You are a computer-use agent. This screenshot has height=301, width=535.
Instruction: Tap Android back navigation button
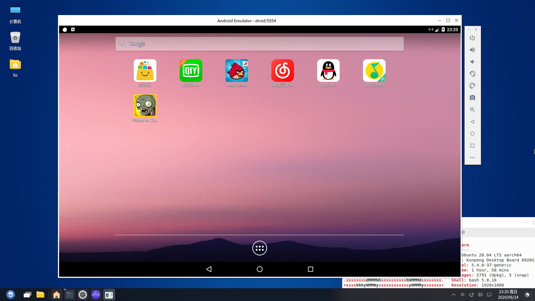click(209, 269)
